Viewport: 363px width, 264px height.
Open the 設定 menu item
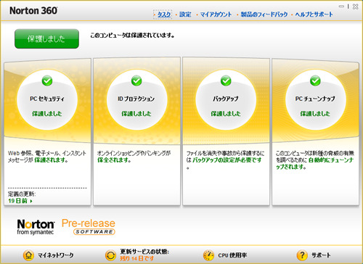(185, 15)
